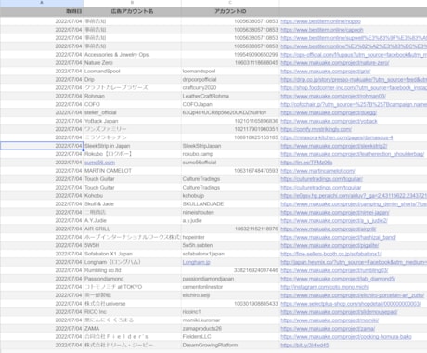Select the Sofabaton X1 Japan cell
427x353 pixels.
point(132,254)
